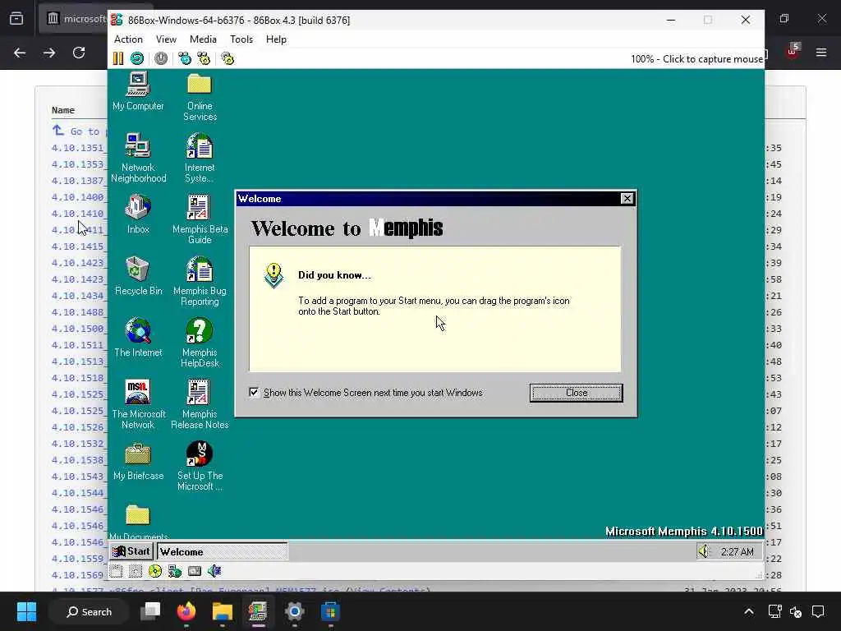
Task: Select Memphis Beta Guide icon
Action: click(x=200, y=219)
